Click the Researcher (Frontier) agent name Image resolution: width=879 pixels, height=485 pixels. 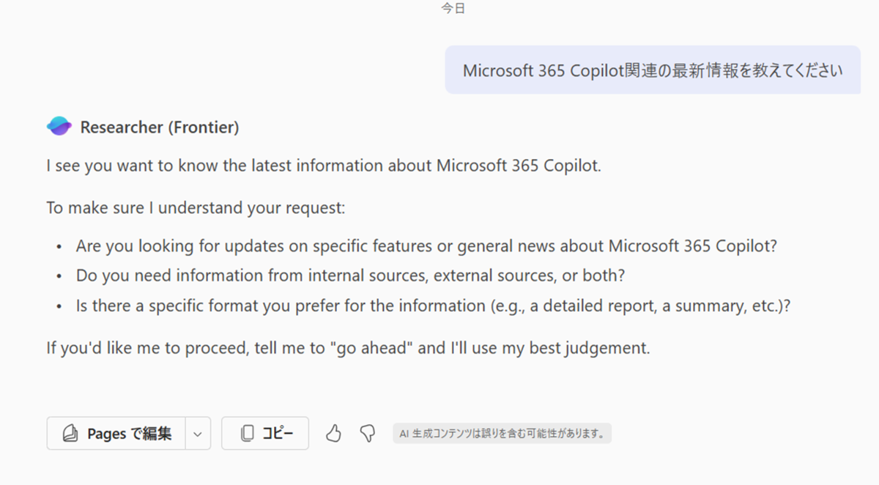pyautogui.click(x=160, y=127)
